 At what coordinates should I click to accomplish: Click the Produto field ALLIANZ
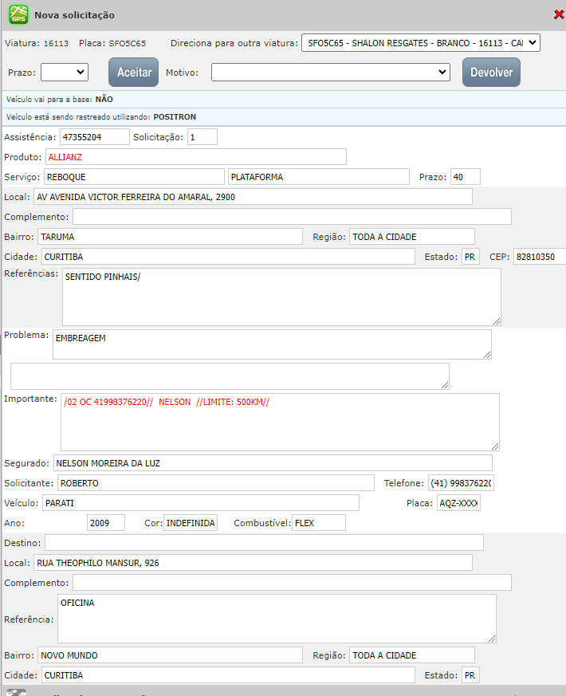point(196,157)
